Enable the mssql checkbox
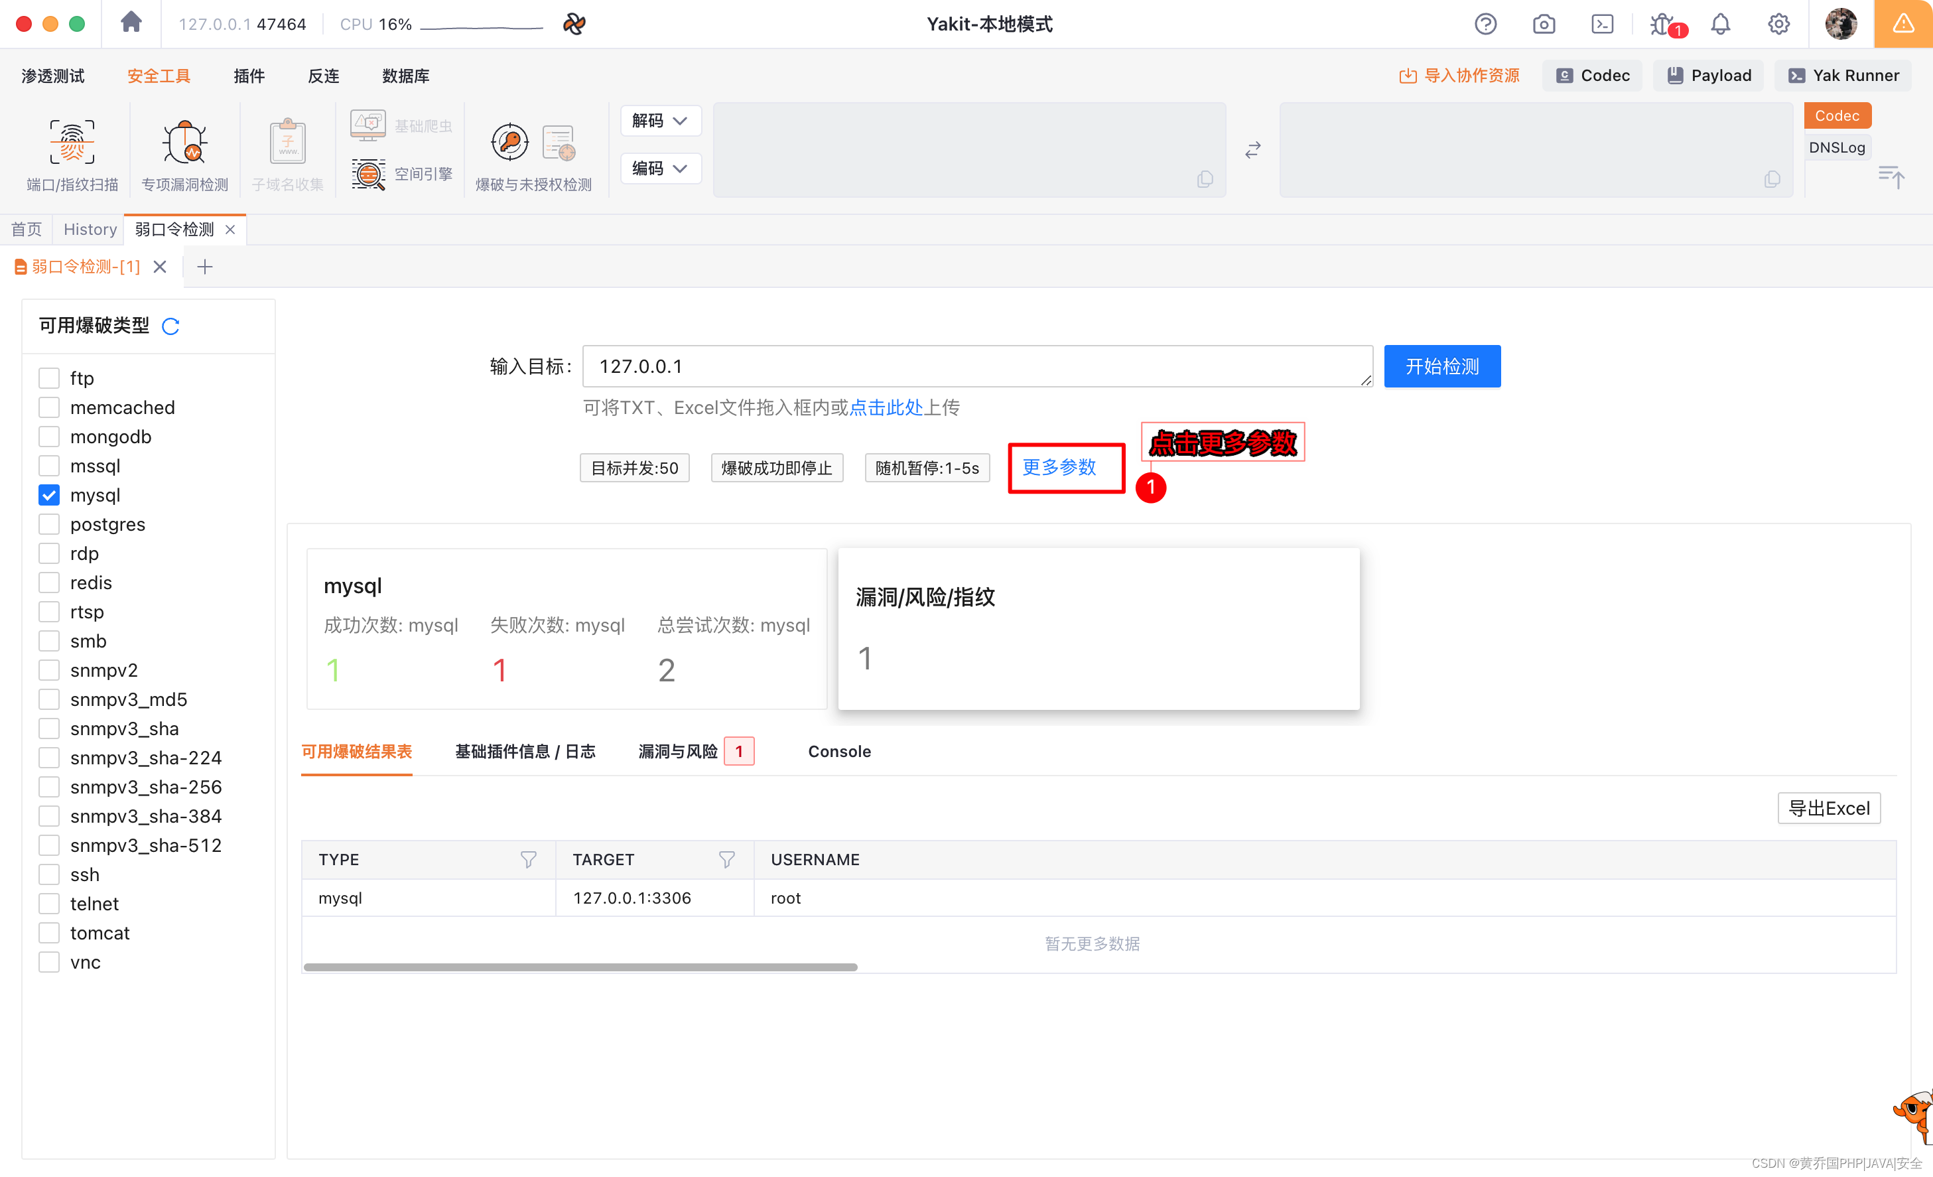The height and width of the screenshot is (1177, 1933). [48, 465]
